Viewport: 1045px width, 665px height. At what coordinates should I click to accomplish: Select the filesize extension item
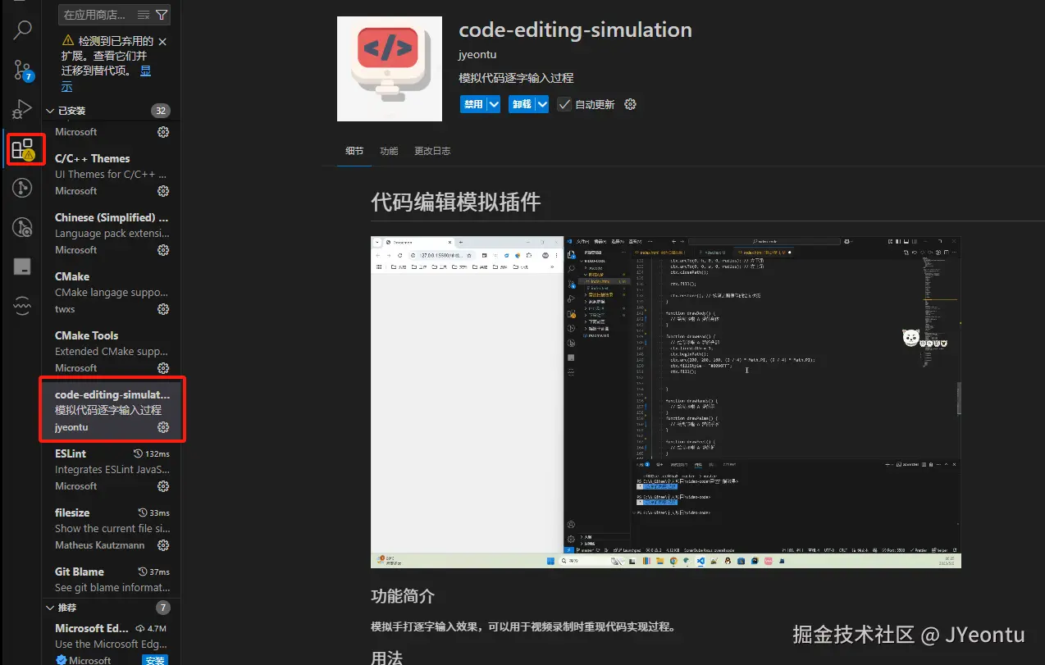pyautogui.click(x=112, y=529)
